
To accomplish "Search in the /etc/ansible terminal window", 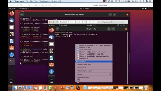I will click(110, 15).
